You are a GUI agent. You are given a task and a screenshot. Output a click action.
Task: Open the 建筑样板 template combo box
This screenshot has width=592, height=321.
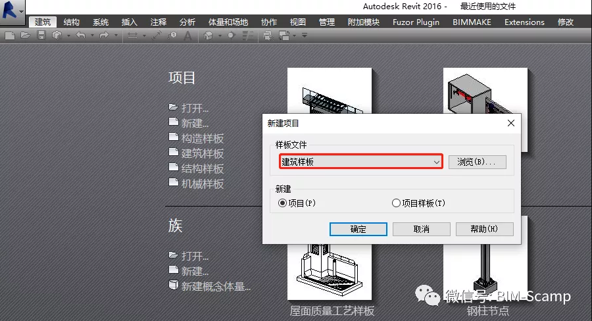361,162
